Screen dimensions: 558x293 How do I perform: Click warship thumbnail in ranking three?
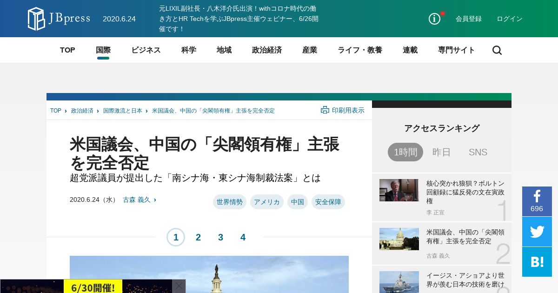399,282
